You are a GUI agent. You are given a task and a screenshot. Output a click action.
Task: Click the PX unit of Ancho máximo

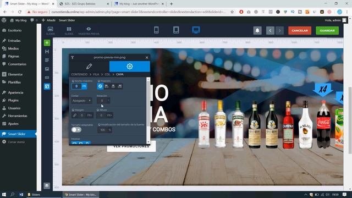(84, 86)
